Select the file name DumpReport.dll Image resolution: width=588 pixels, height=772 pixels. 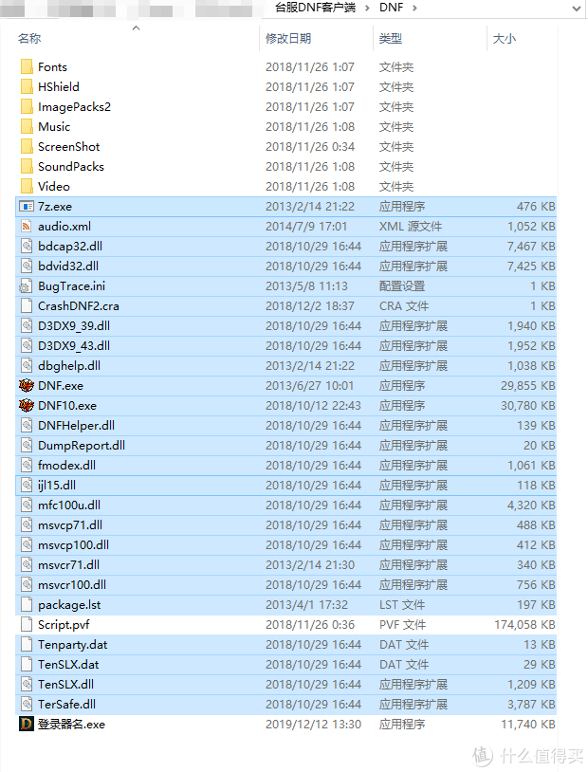pyautogui.click(x=82, y=446)
